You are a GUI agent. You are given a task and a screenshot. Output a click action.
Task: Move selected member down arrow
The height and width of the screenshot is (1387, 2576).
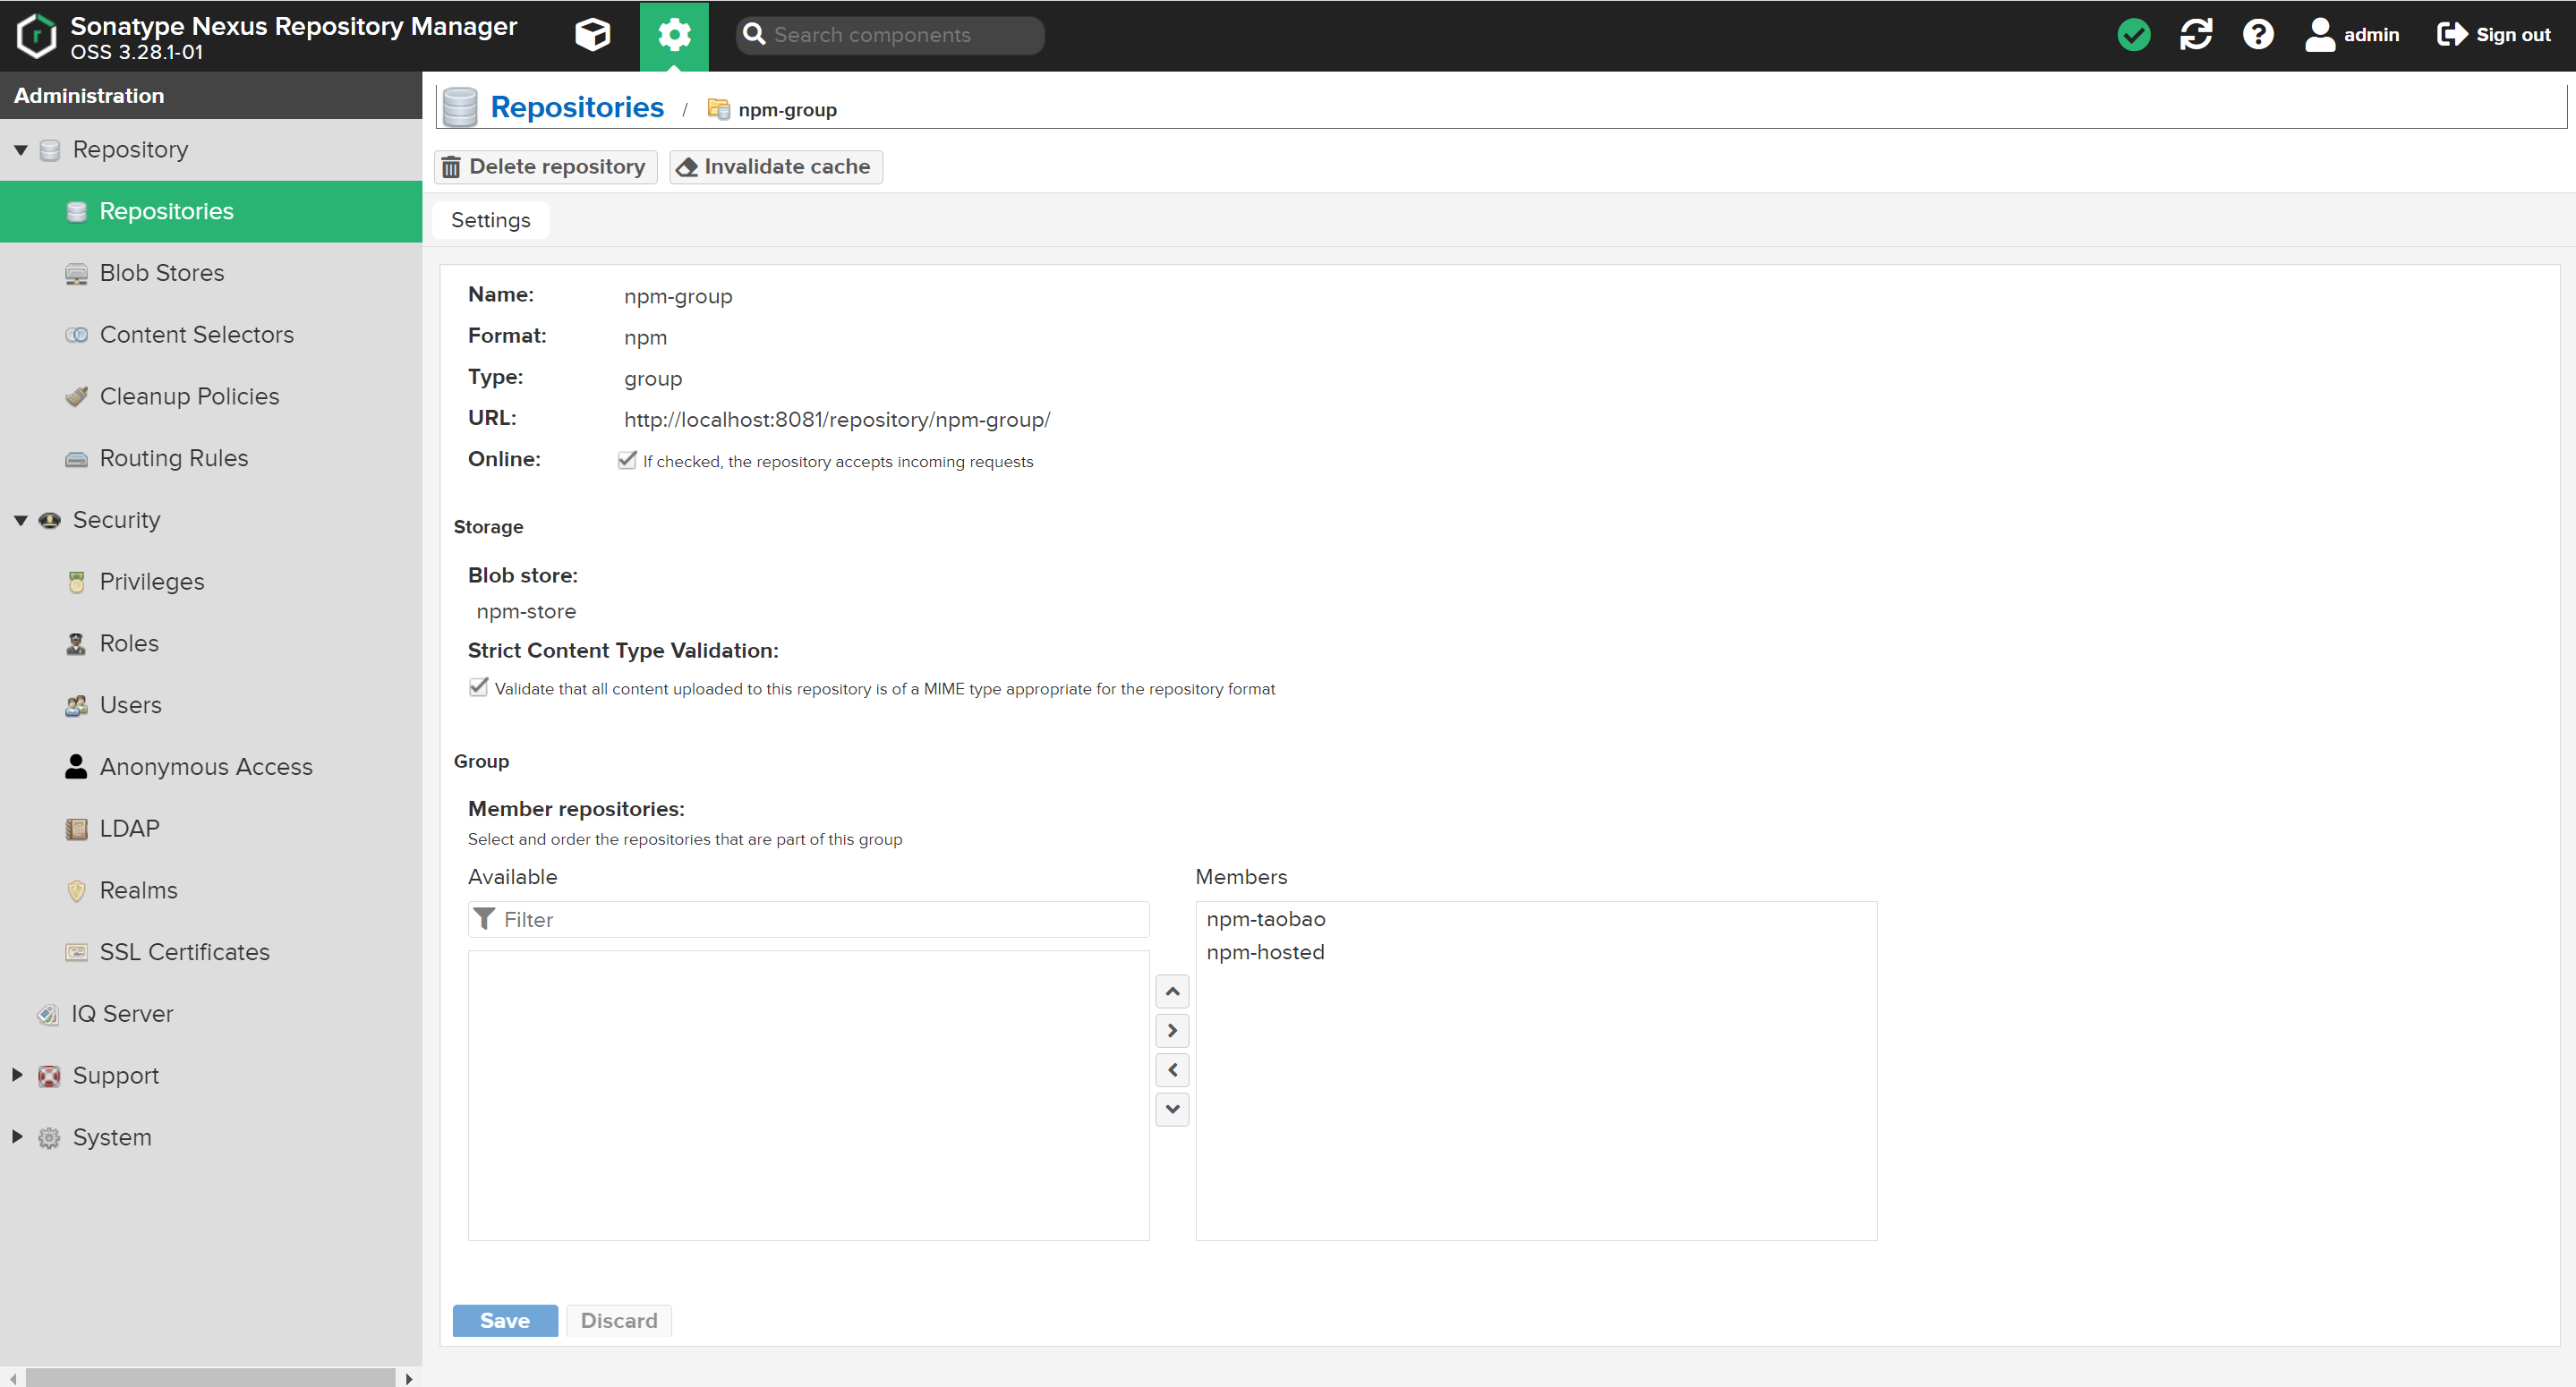pyautogui.click(x=1172, y=1109)
